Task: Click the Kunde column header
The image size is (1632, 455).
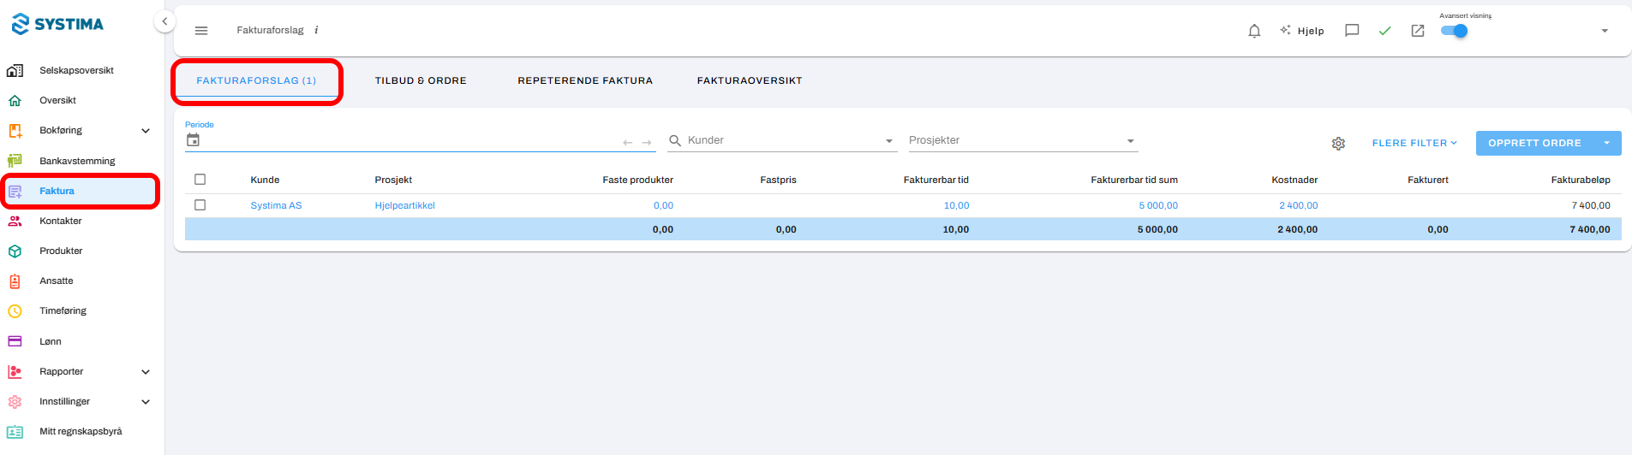Action: pyautogui.click(x=265, y=180)
